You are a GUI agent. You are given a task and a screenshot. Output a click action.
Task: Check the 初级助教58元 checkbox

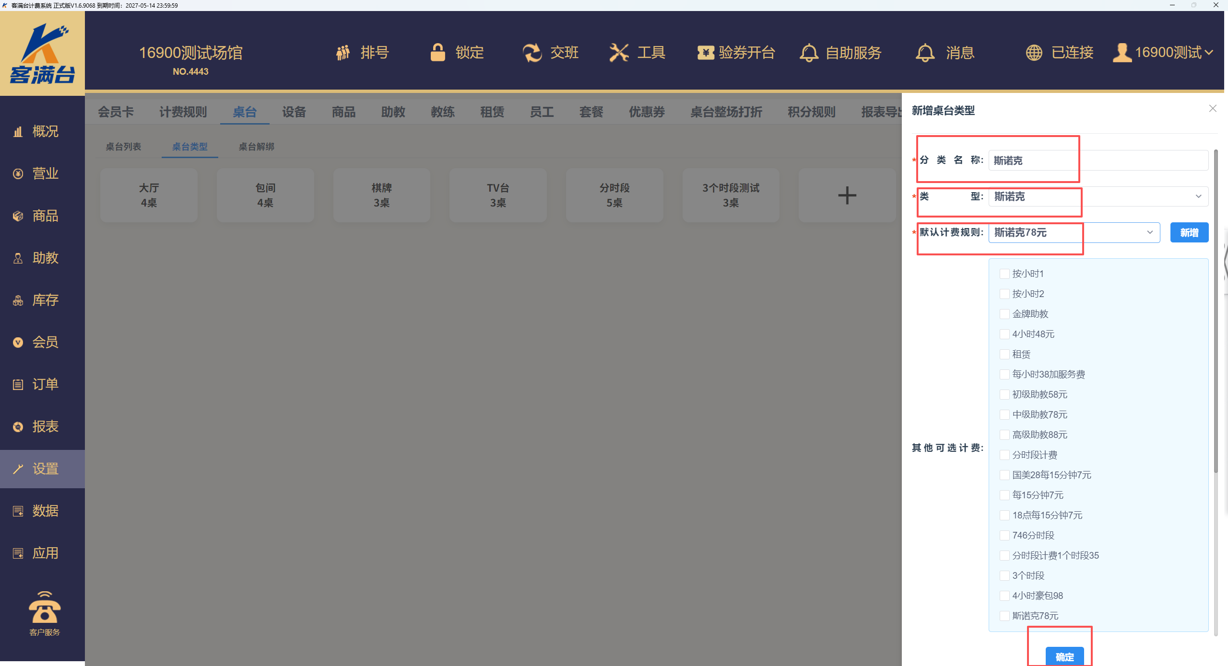[x=1004, y=394]
